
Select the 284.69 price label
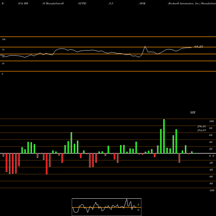point(201,130)
